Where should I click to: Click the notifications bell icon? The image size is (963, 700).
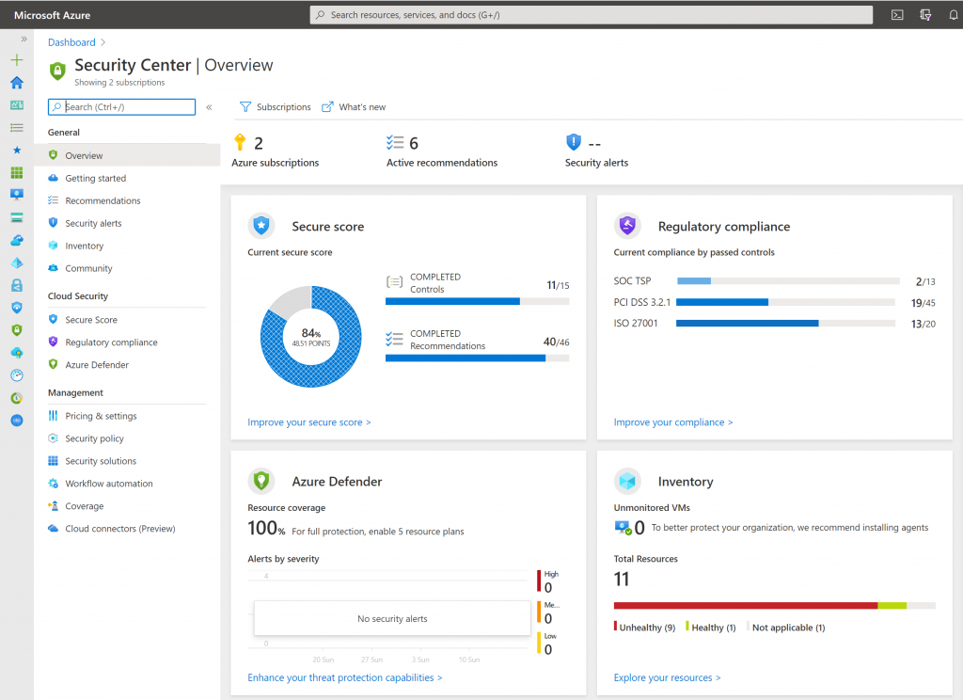tap(953, 15)
